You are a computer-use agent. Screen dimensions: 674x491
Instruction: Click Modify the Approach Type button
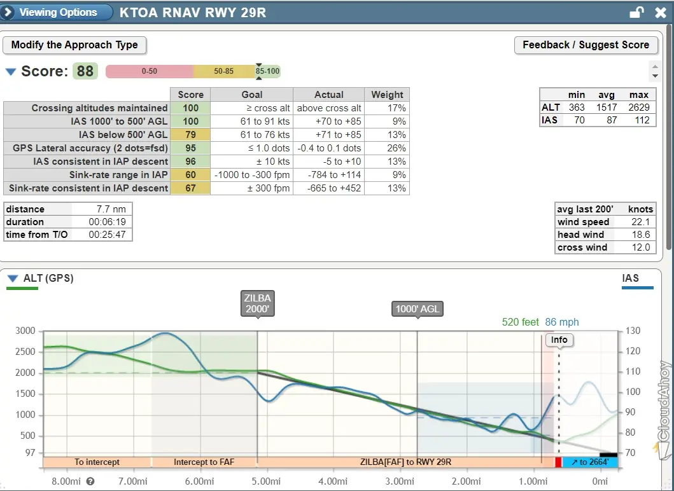click(x=74, y=45)
